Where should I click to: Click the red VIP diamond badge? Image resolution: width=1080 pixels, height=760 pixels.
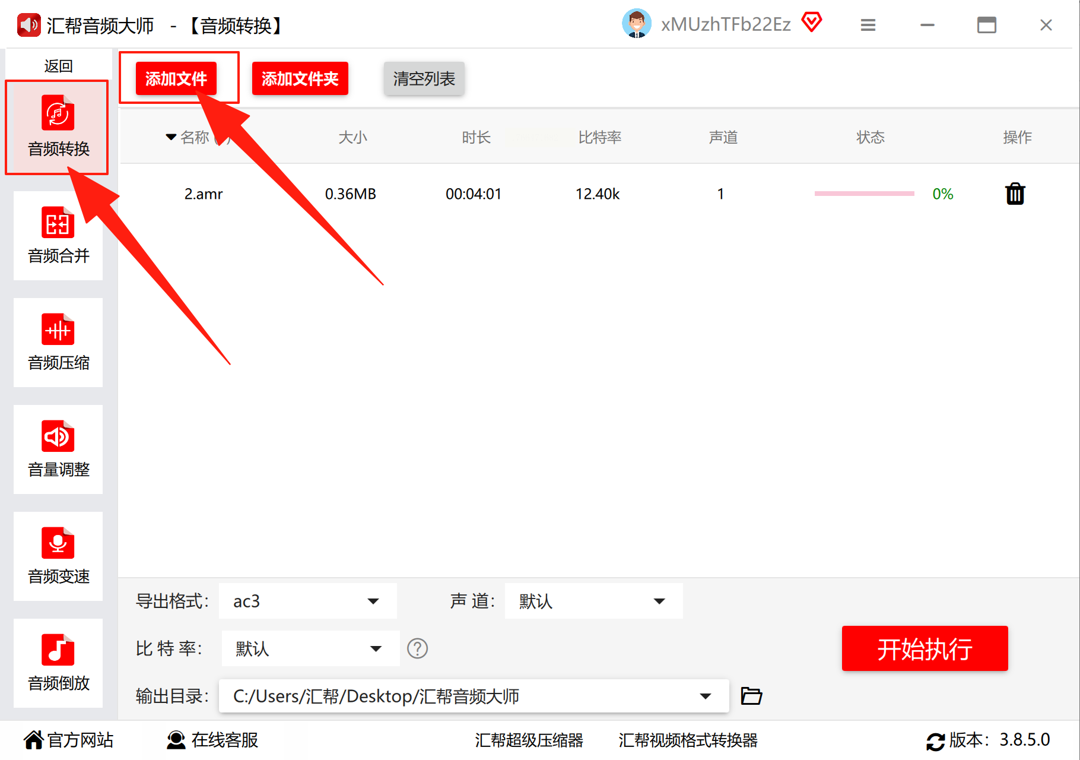coord(811,23)
